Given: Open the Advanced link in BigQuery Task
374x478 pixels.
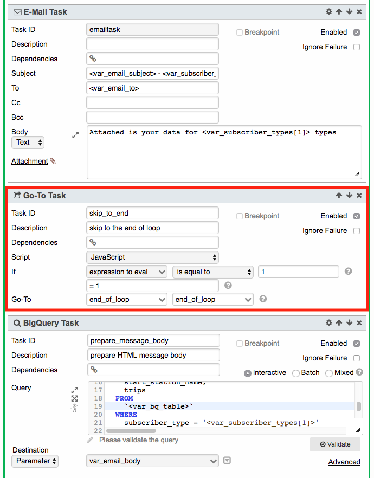Looking at the screenshot, I should click(x=344, y=462).
